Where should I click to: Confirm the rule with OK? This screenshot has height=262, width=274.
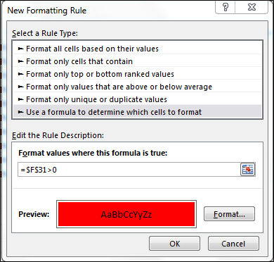click(x=174, y=244)
